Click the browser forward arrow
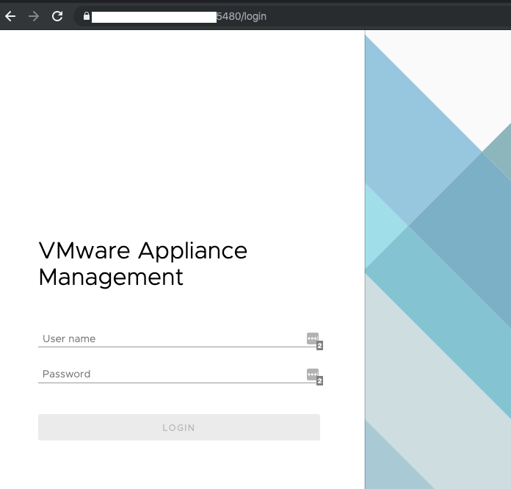 (34, 16)
